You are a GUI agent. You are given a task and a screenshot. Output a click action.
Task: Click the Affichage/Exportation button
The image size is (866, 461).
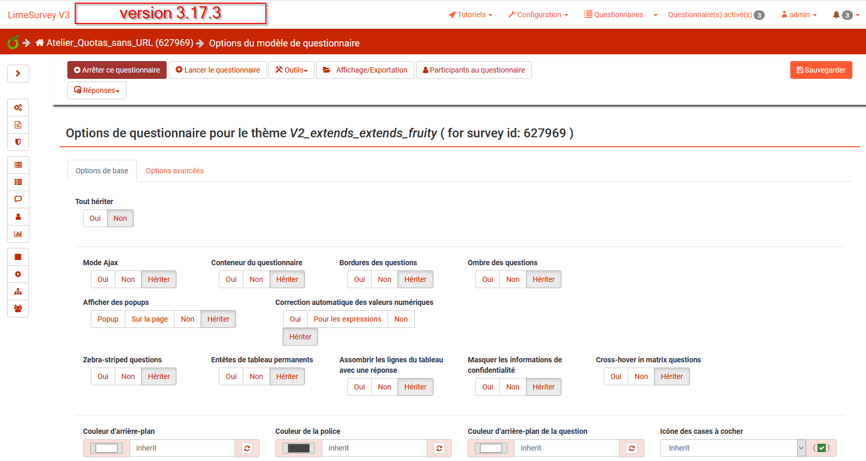[x=365, y=70]
